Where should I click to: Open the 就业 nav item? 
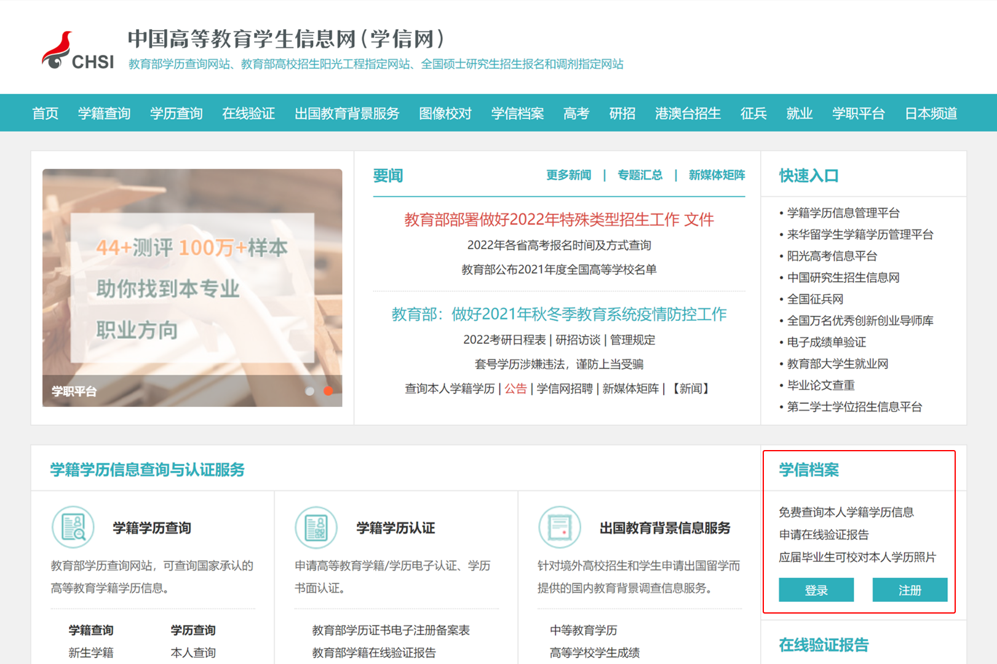[x=800, y=113]
